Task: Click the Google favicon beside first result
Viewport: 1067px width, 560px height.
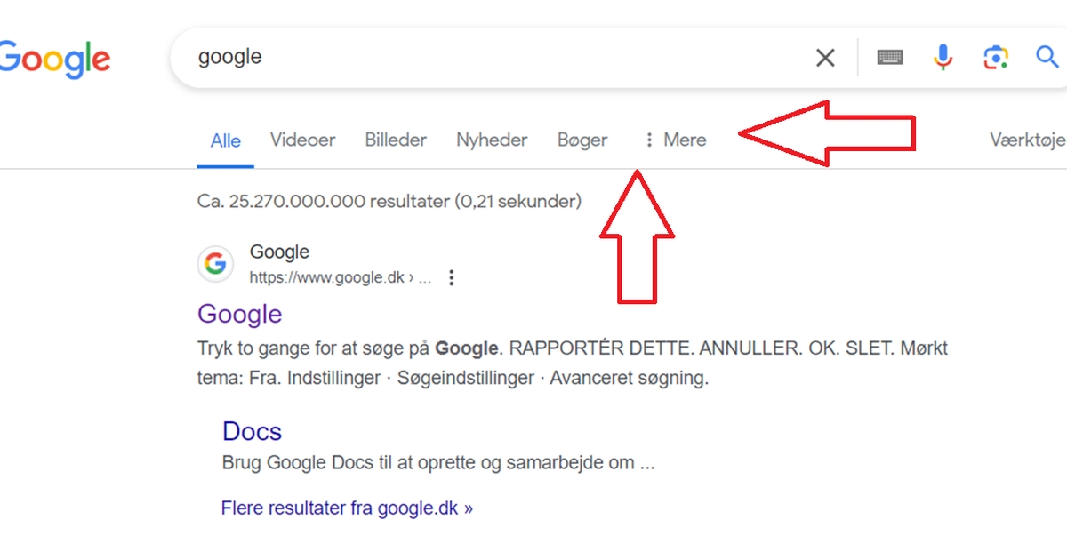Action: coord(215,264)
